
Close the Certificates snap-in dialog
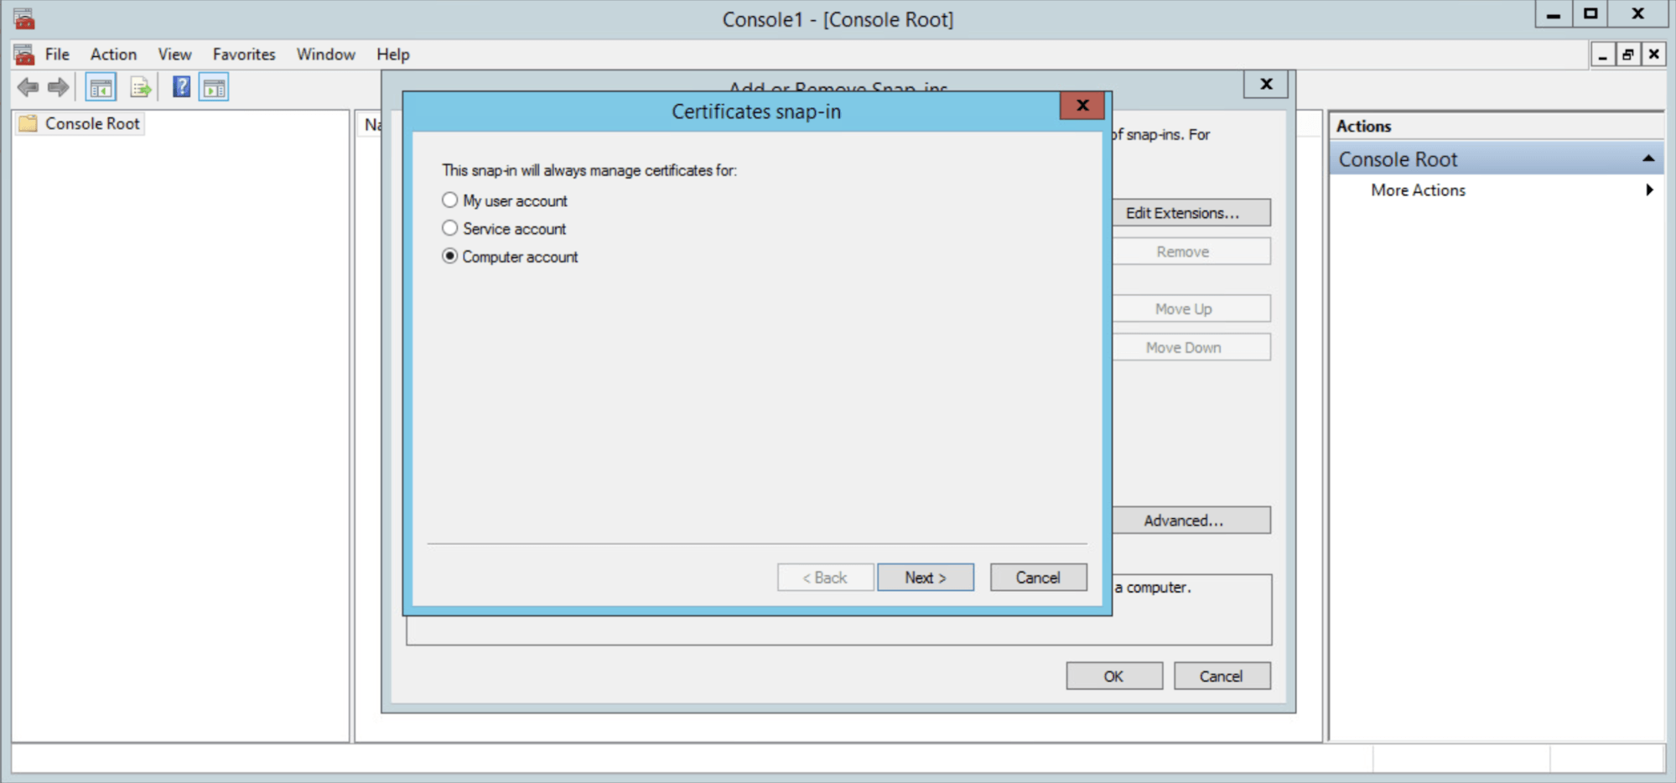[x=1082, y=106]
